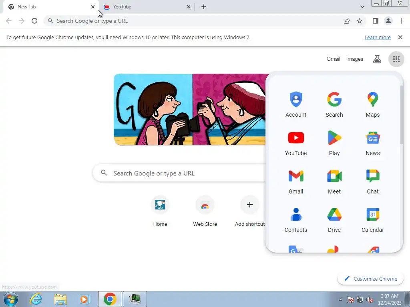Click the Customize Chrome button

(x=370, y=279)
